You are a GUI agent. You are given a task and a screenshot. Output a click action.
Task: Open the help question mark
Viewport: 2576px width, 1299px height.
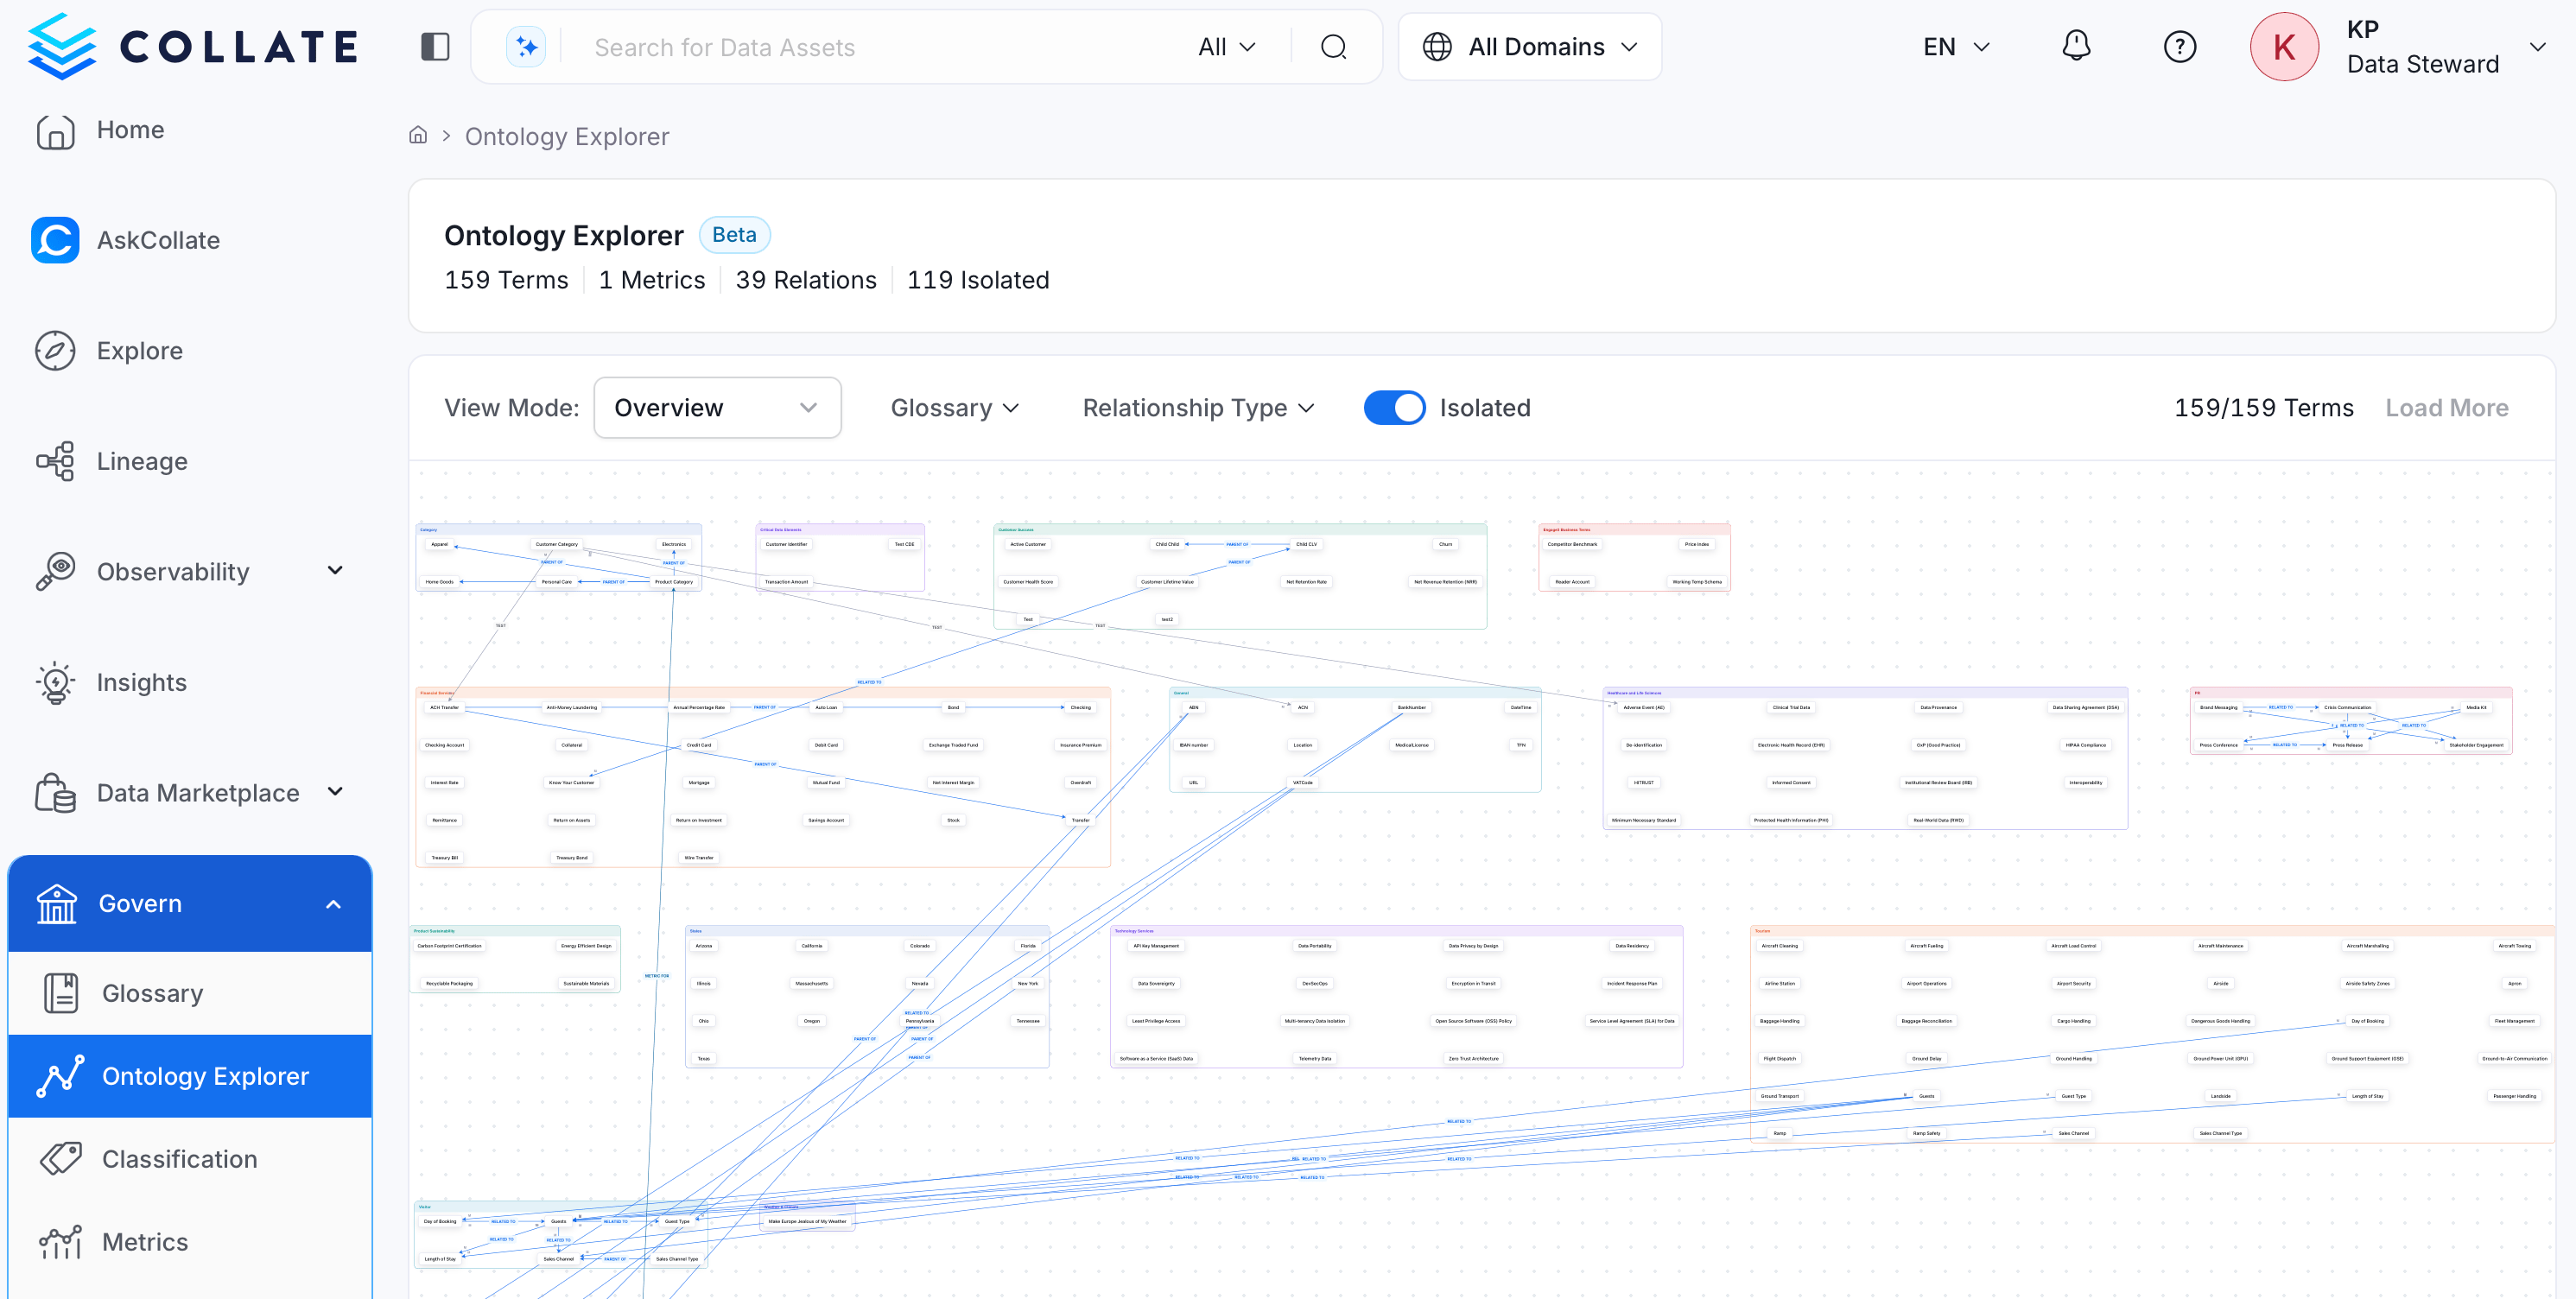point(2180,47)
